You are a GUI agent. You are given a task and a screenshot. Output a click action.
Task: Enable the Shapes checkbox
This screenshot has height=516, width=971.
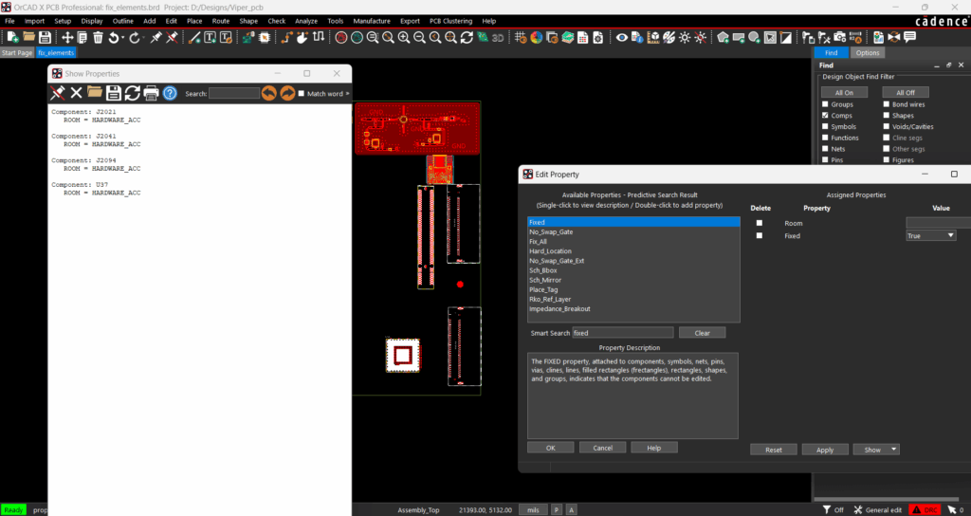(887, 115)
